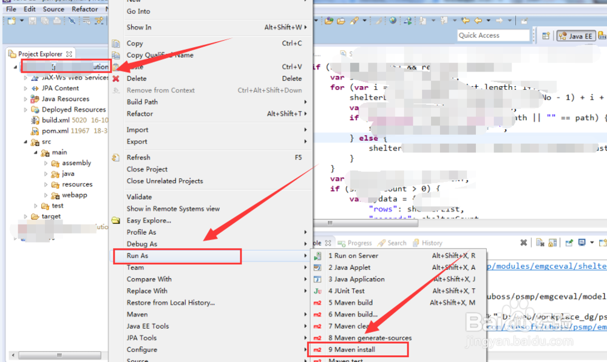Choose Delete from the context menu
607x362 pixels.
click(x=212, y=78)
